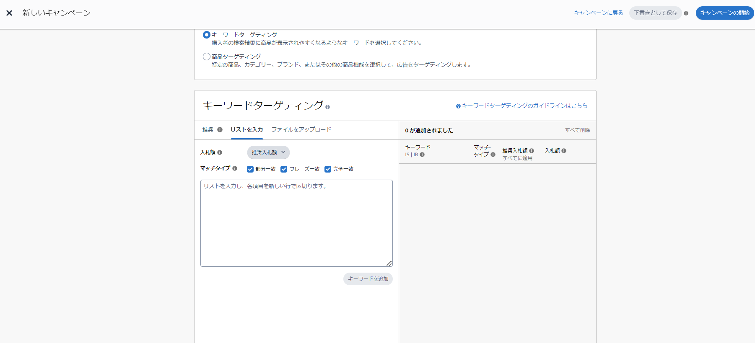Click info icon next to 推奨 tab

click(x=220, y=130)
